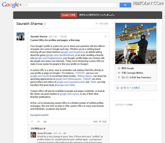The image size is (165, 143).
Task: Click the 134 comments header
Action: pyautogui.click(x=38, y=129)
